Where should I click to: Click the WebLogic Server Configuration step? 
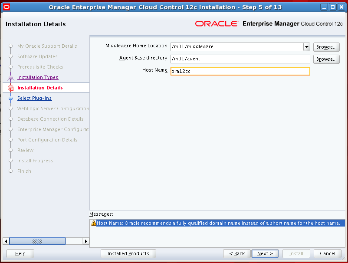53,108
